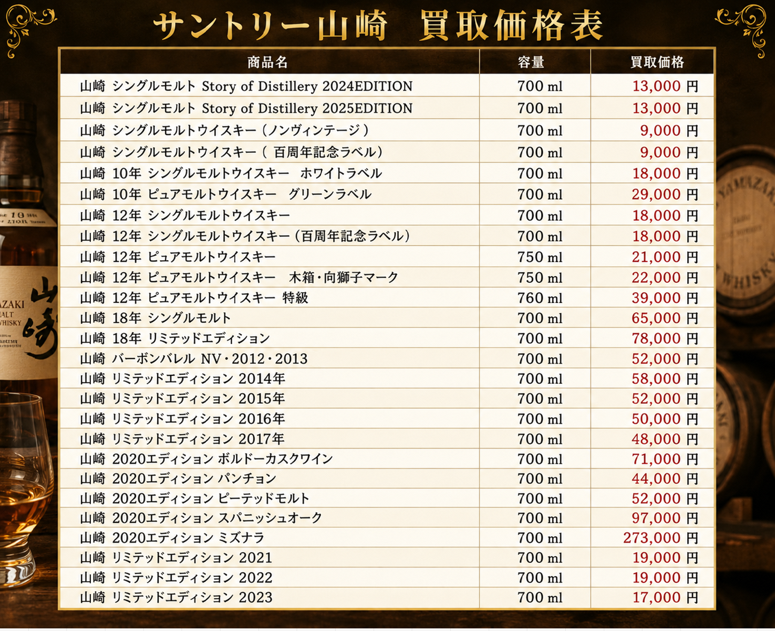Screen dimensions: 775x631
Task: Select '18,000 円' in the ホワイトラベル row
Action: click(x=665, y=174)
